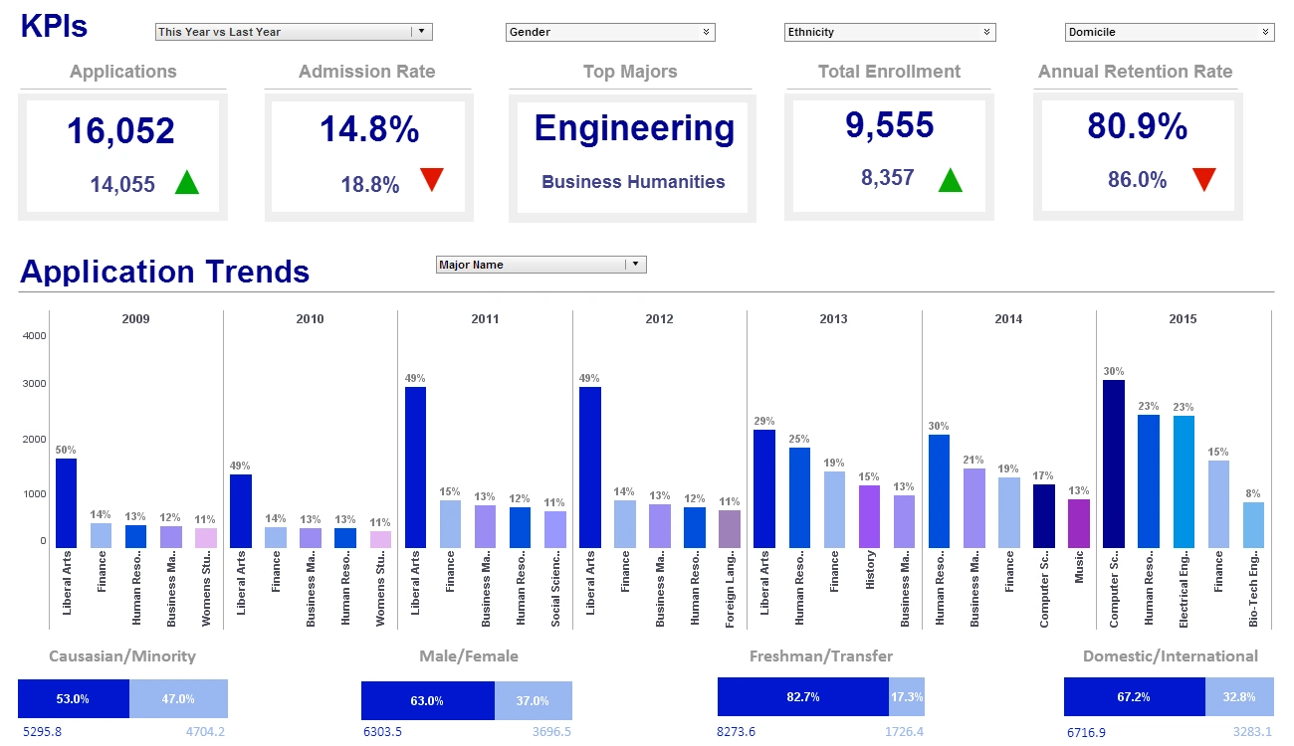The width and height of the screenshot is (1294, 746).
Task: Click the Engineering text in Top Majors card
Action: pos(634,127)
